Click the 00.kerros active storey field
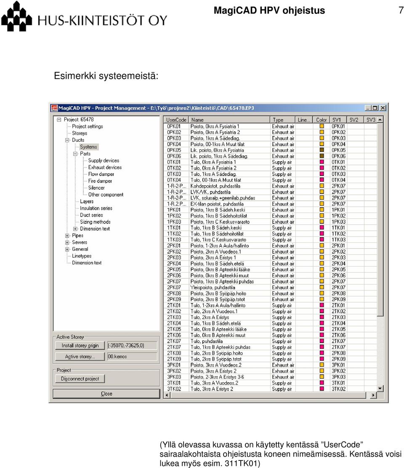404x468 pixels. pos(132,356)
